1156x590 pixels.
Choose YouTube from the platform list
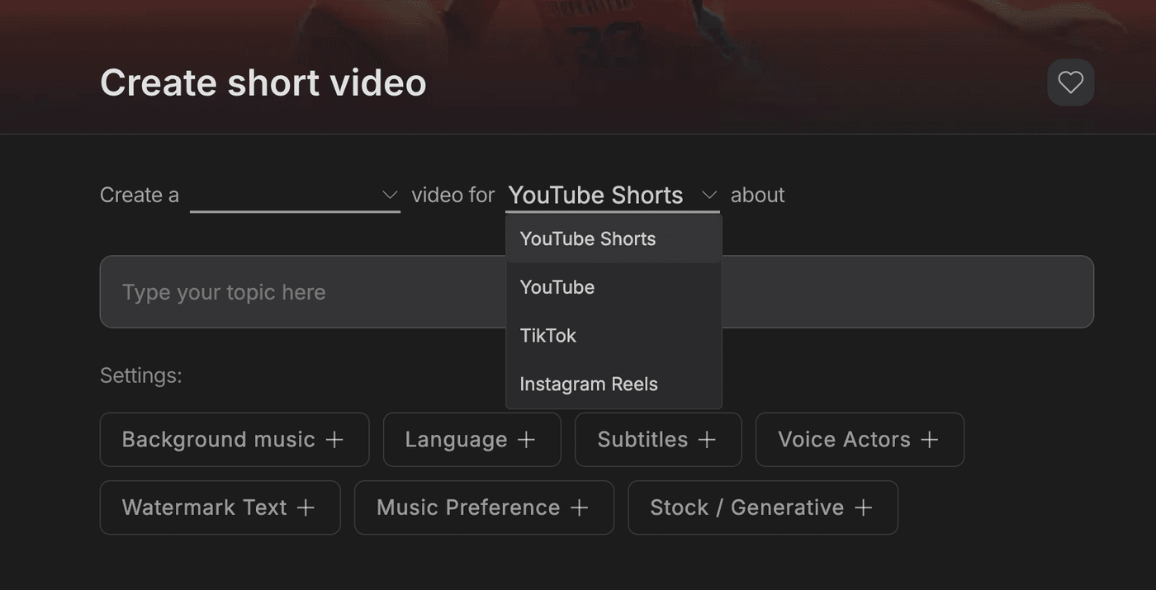[557, 287]
